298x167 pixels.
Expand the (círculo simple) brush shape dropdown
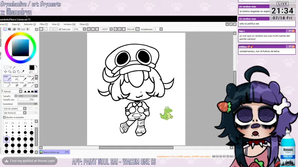(x=24, y=109)
